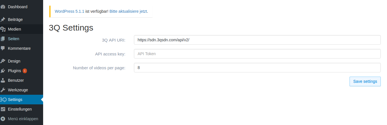Open the Plugins update badge
The height and width of the screenshot is (125, 387).
click(x=25, y=71)
